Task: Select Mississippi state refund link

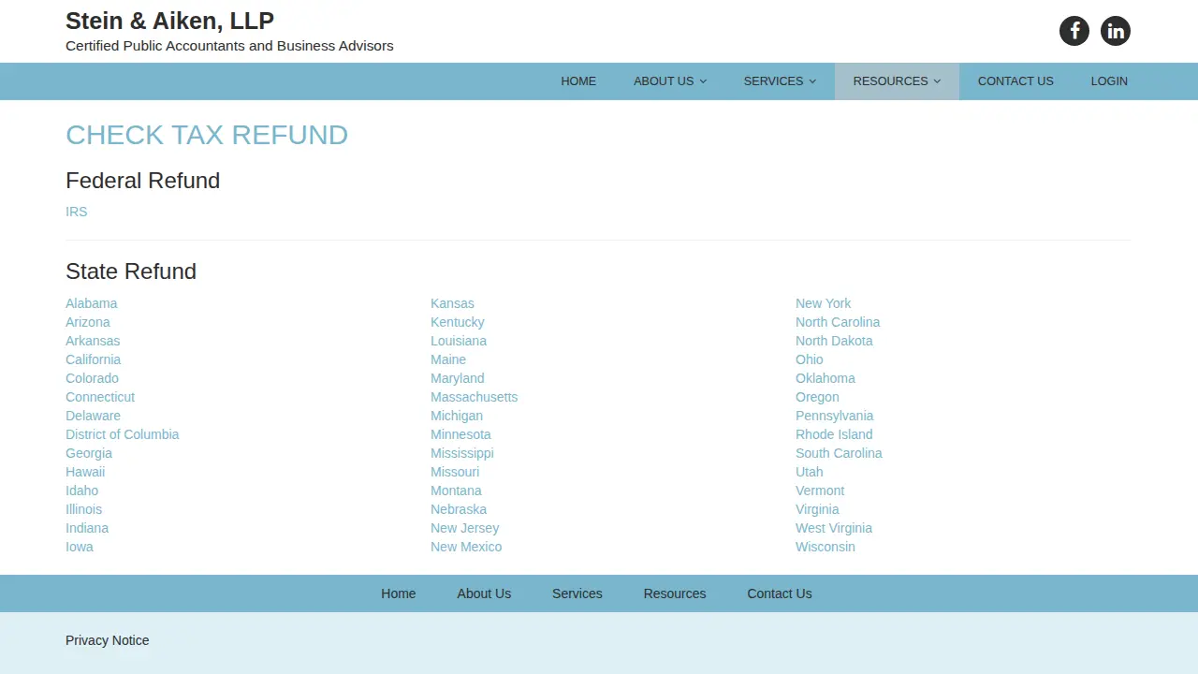Action: pyautogui.click(x=462, y=453)
